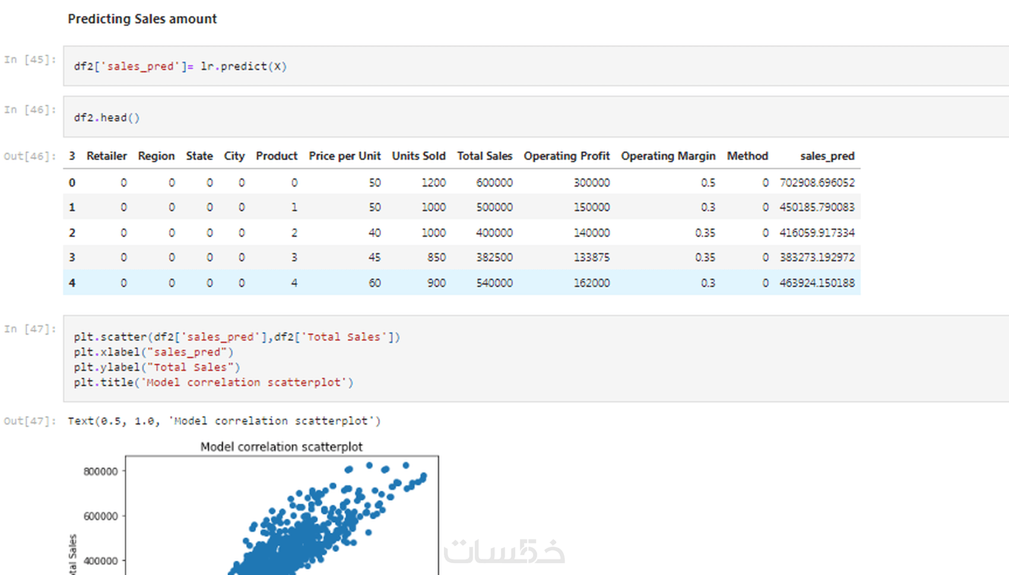
Task: Click the Operating Margin value 0.5
Action: pos(708,183)
